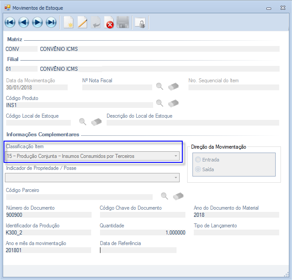Open the Classificação Item dropdown

[176, 156]
